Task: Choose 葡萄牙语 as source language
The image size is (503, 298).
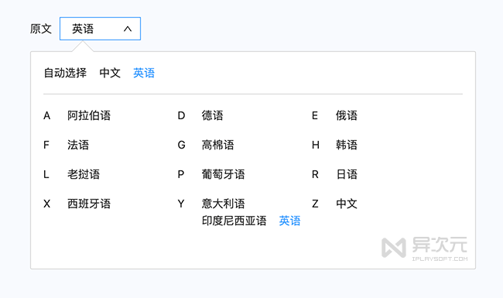Action: (224, 174)
